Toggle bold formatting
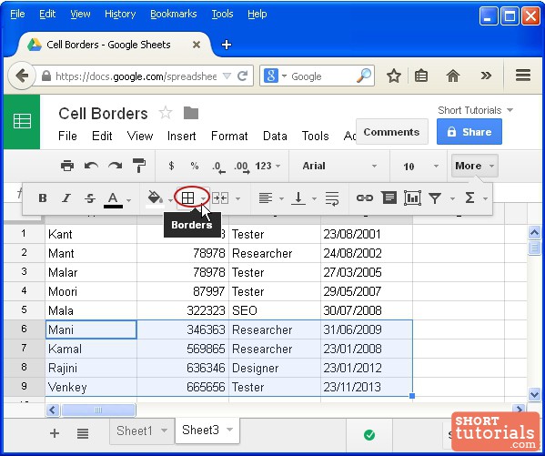545x456 pixels. pyautogui.click(x=43, y=198)
